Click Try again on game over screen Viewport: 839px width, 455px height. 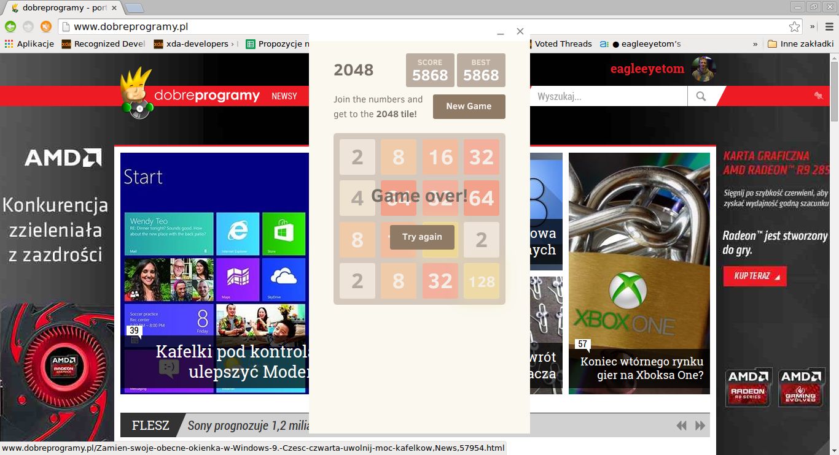[x=422, y=237]
